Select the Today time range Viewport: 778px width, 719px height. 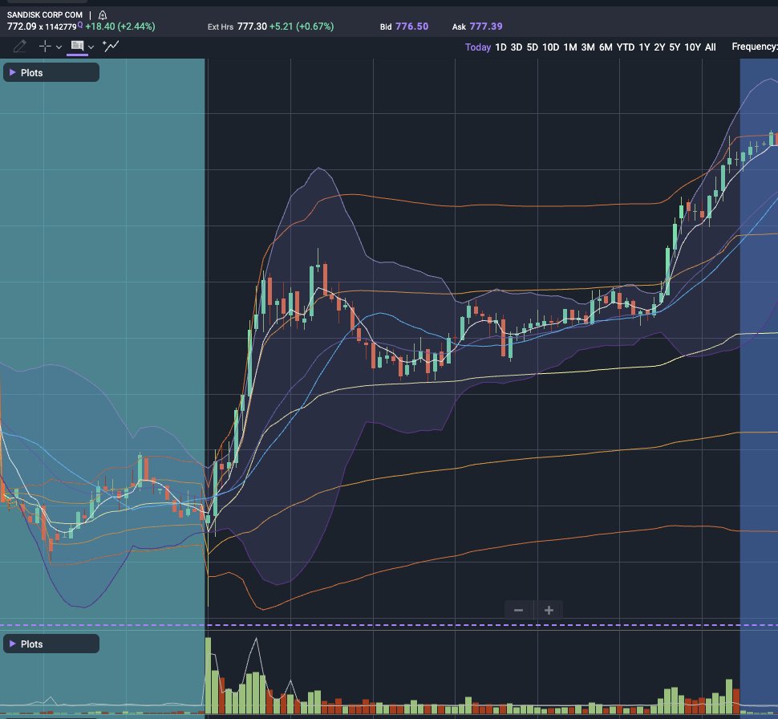pos(478,47)
